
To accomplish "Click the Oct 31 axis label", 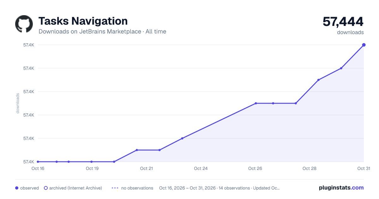I will point(364,168).
